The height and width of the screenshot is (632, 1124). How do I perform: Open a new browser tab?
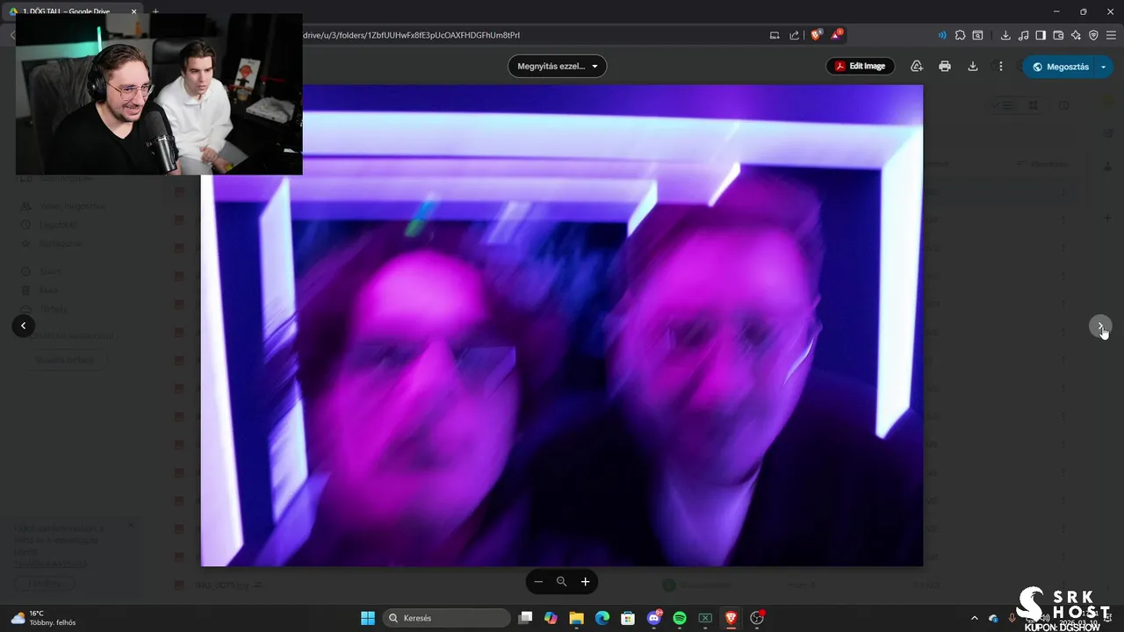(155, 11)
